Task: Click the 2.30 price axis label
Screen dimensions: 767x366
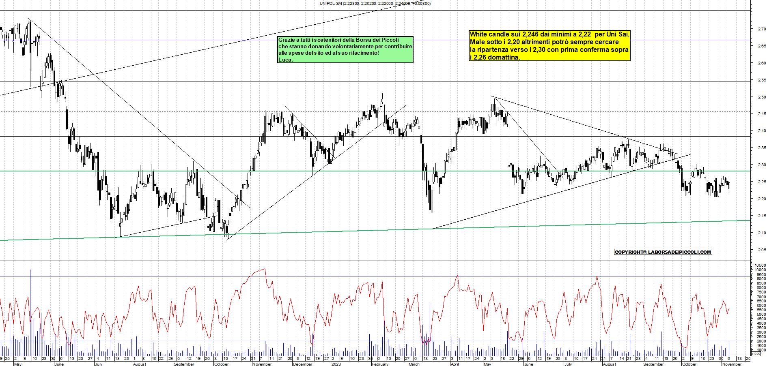Action: 762,165
